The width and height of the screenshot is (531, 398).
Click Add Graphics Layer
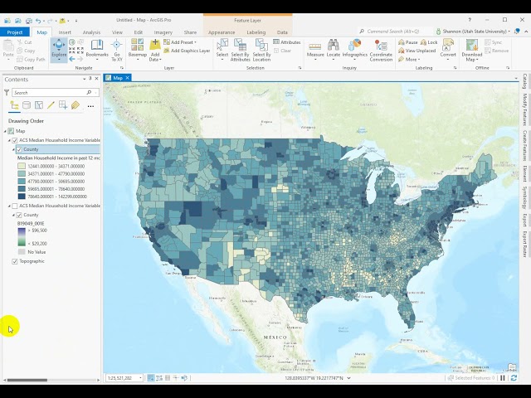(187, 51)
